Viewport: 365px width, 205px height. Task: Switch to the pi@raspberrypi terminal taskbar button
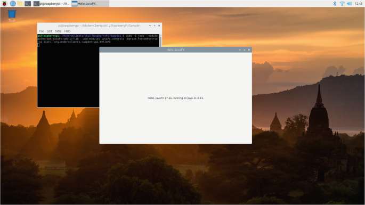52,4
